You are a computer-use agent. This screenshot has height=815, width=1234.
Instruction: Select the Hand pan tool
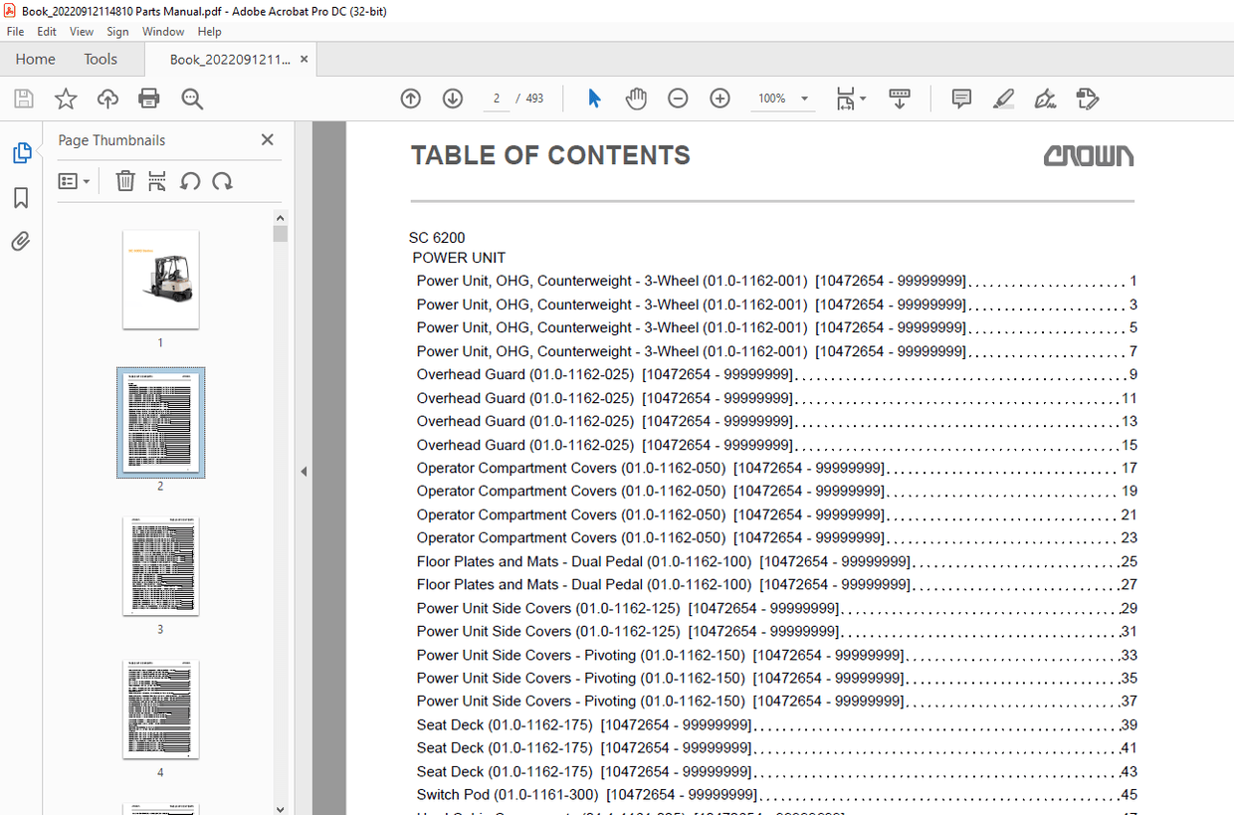click(x=636, y=99)
